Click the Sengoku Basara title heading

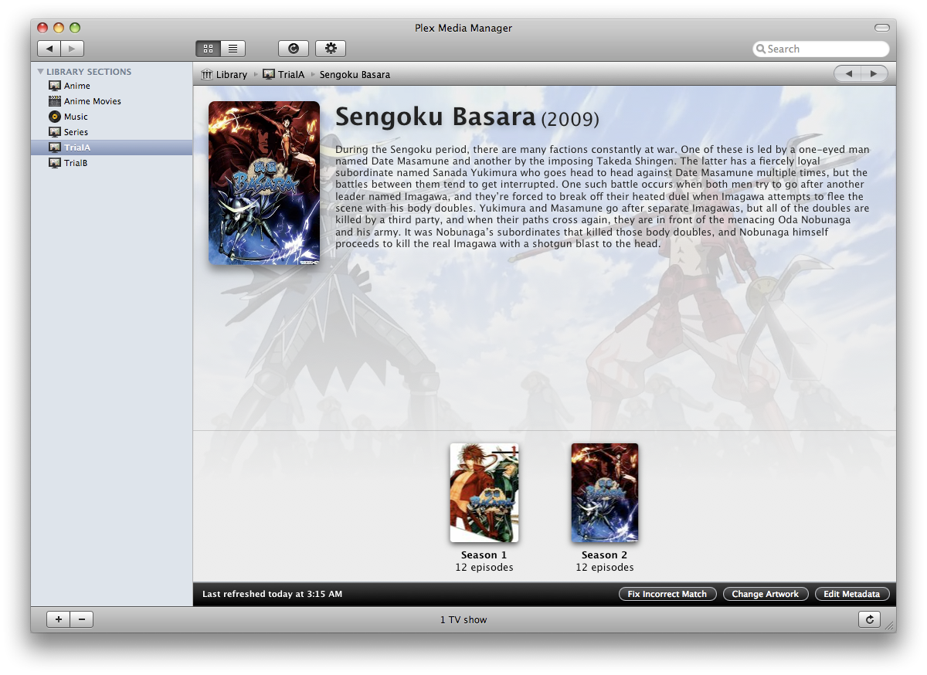tap(436, 117)
